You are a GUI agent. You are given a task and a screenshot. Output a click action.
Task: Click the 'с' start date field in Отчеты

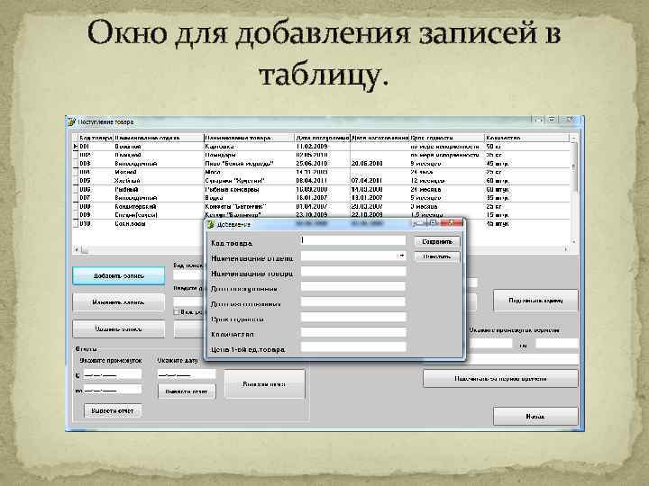[x=112, y=374]
